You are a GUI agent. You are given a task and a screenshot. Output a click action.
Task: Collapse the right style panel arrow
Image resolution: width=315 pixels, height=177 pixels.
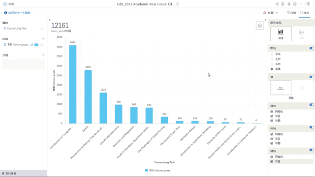point(265,20)
